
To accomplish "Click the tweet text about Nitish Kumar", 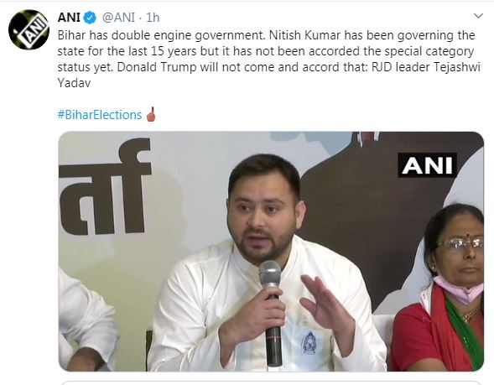I will 268,59.
